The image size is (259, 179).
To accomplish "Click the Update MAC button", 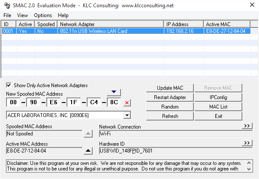I will (170, 88).
